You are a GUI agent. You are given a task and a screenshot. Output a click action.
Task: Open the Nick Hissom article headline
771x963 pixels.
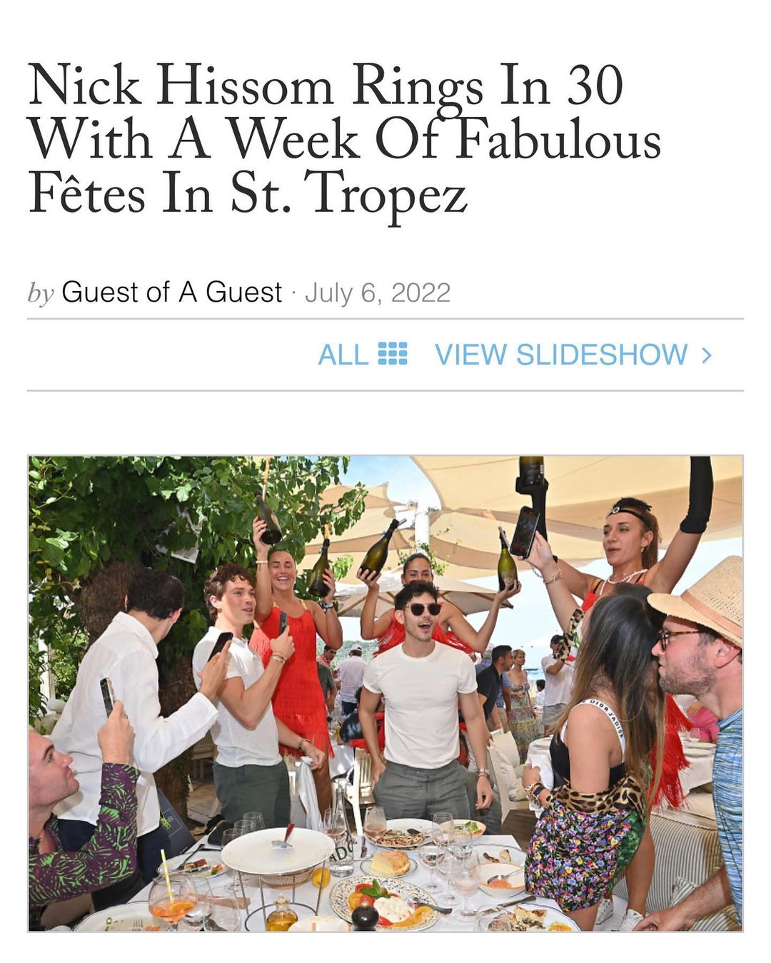[345, 139]
